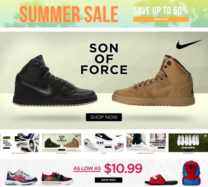This screenshot has width=208, height=187.
Task: Click the Nike swoosh logo in hero banner
Action: click(x=189, y=44)
